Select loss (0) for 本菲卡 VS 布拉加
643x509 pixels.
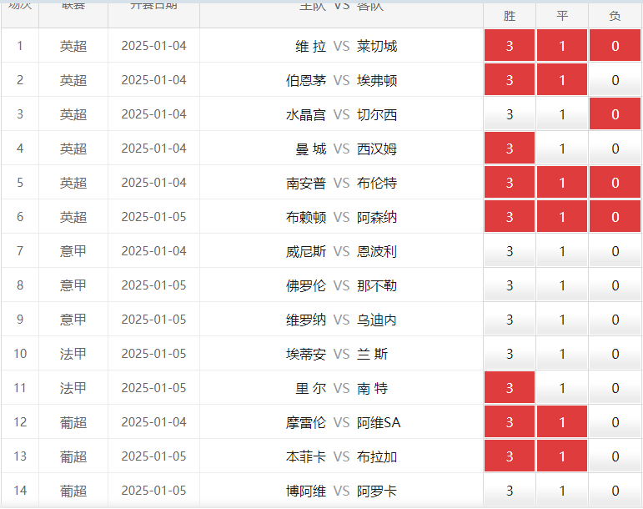(615, 456)
